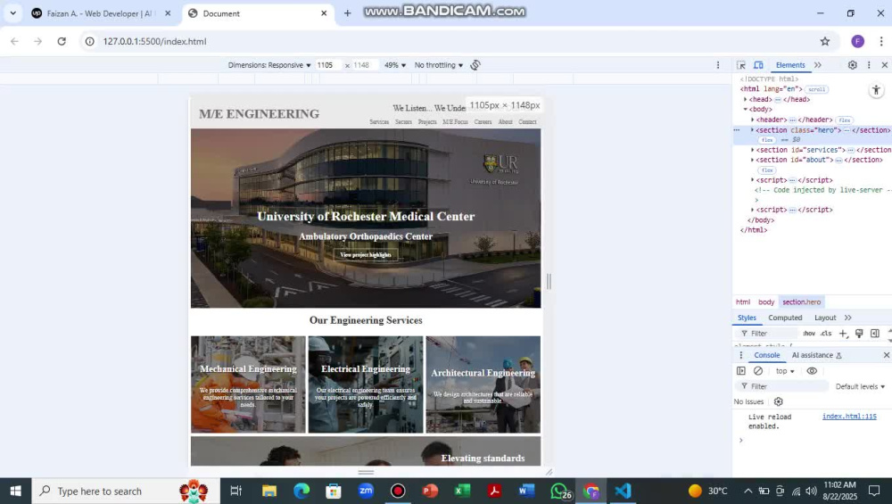Click the flex badge next to header element
The image size is (892, 504).
(845, 120)
